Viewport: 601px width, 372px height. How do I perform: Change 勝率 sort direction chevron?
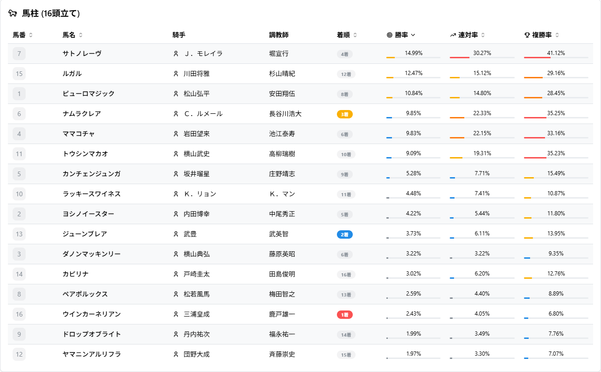(413, 35)
